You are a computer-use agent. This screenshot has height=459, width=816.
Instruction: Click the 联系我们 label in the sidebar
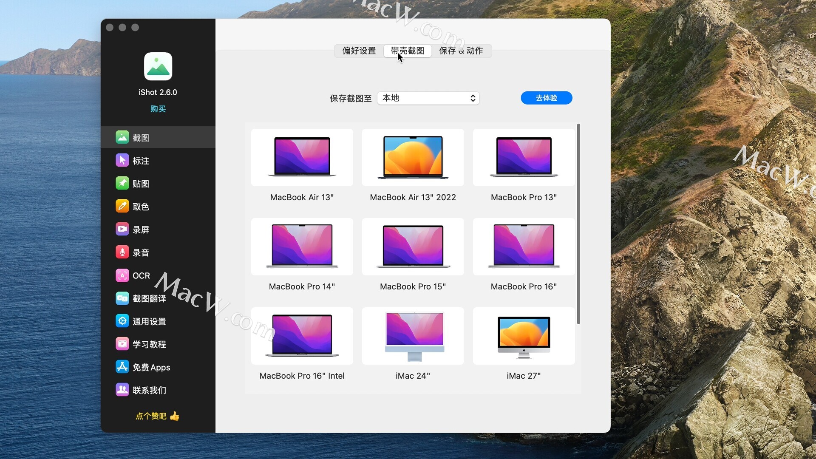pos(149,390)
